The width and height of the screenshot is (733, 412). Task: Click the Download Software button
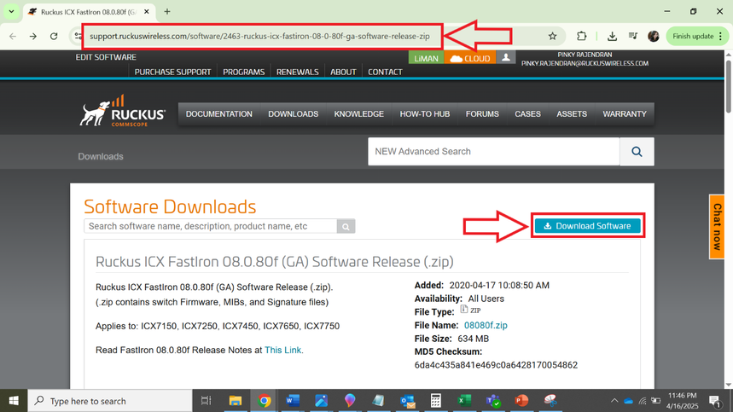coord(587,226)
